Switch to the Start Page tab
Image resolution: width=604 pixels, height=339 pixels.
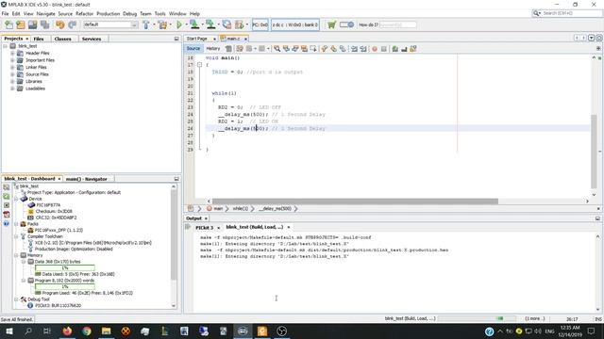(x=197, y=39)
